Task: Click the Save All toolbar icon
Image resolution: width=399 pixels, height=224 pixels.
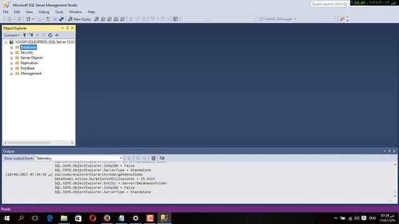Action: click(x=61, y=19)
